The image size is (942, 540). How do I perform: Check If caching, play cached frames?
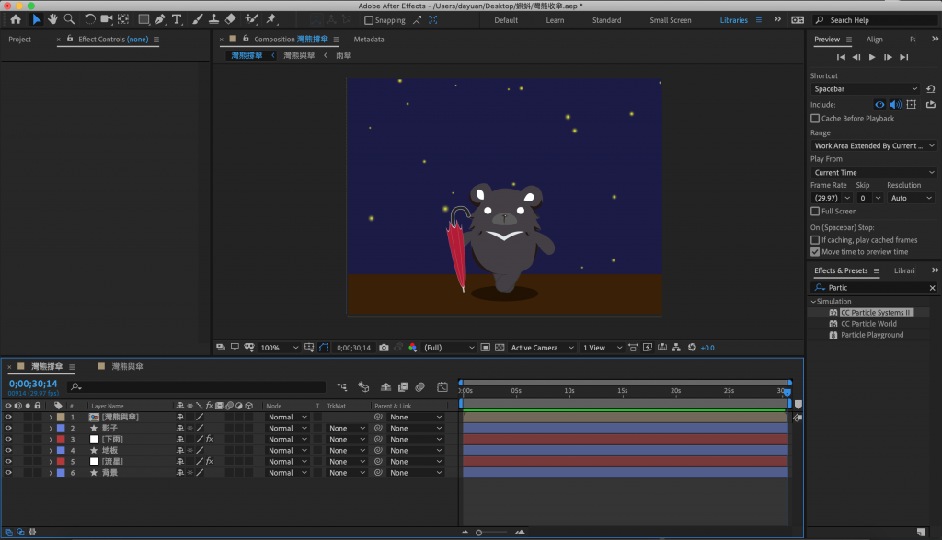[815, 240]
